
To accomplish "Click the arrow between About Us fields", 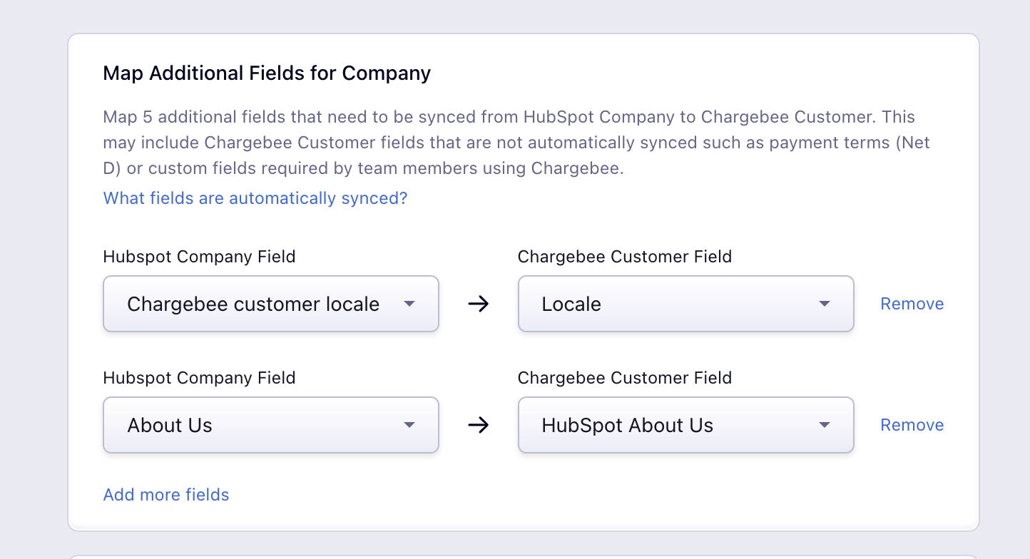I will (x=478, y=425).
